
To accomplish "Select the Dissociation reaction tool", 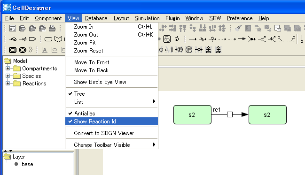I will coord(262,39).
